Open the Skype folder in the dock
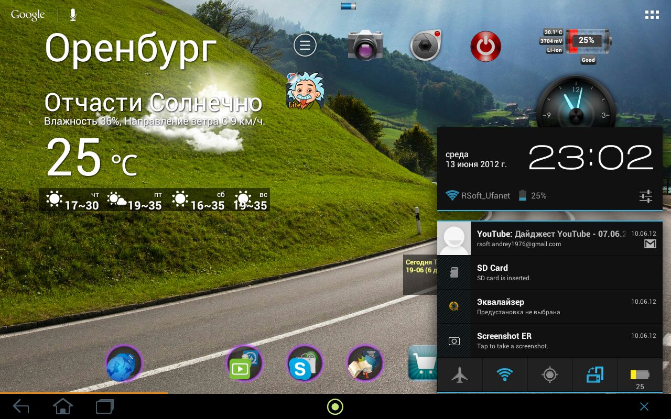 point(305,364)
